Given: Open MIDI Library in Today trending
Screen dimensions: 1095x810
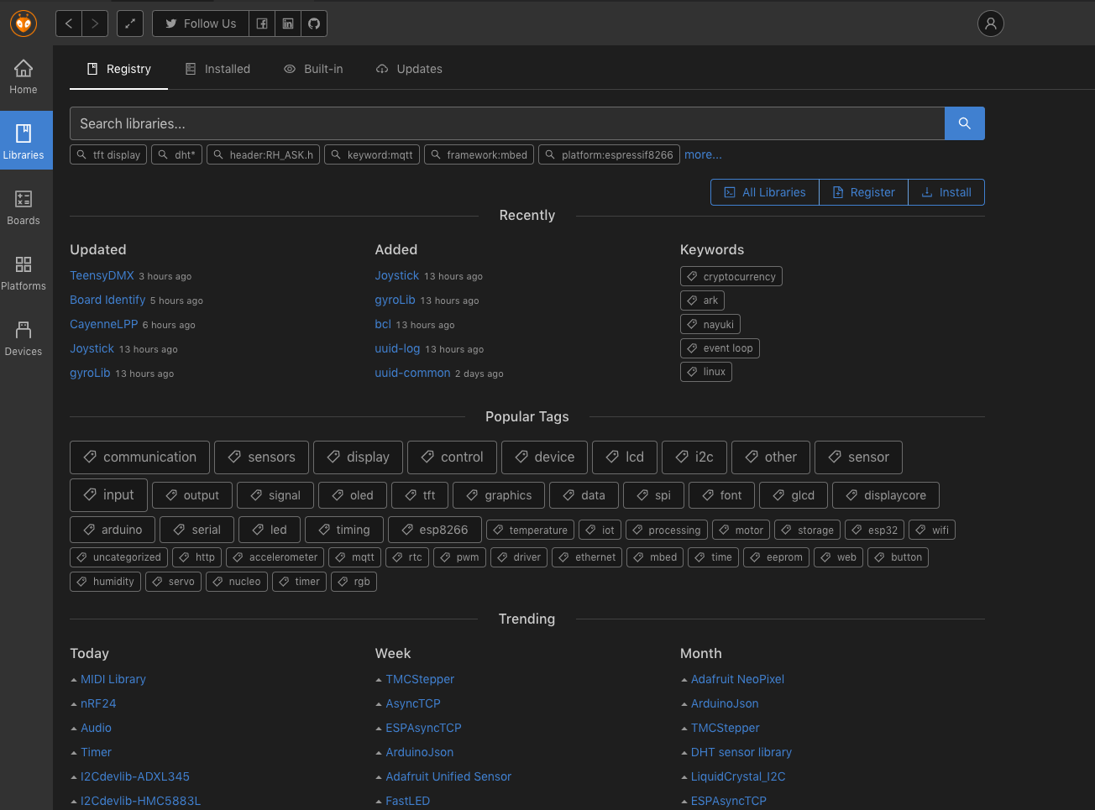Looking at the screenshot, I should coord(113,679).
